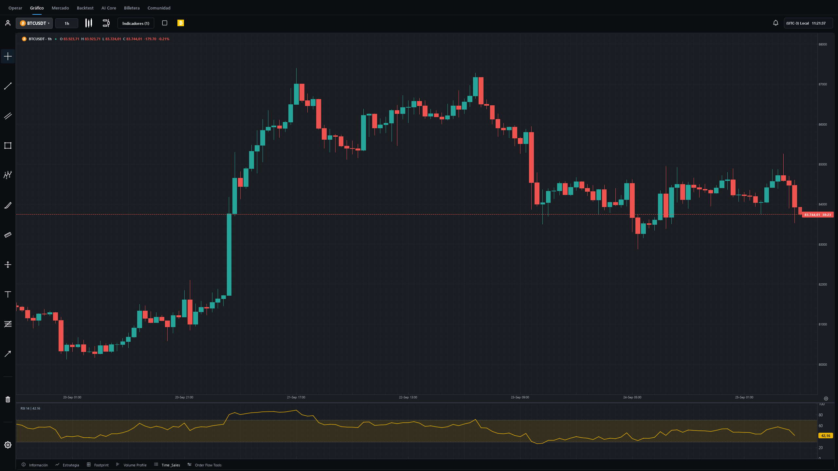
Task: Open the (UTC-3) Local timezone selector
Action: 808,23
